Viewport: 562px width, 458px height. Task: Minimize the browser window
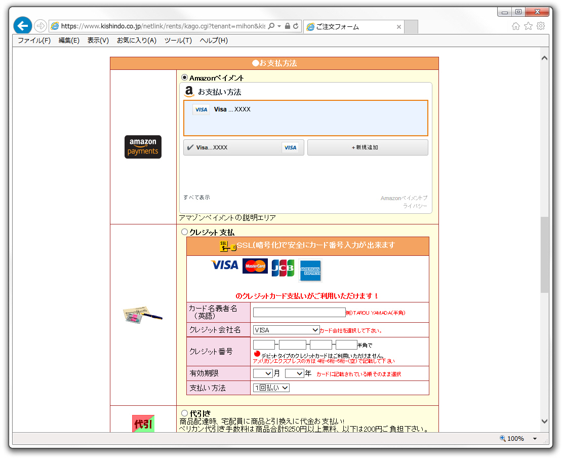click(505, 12)
